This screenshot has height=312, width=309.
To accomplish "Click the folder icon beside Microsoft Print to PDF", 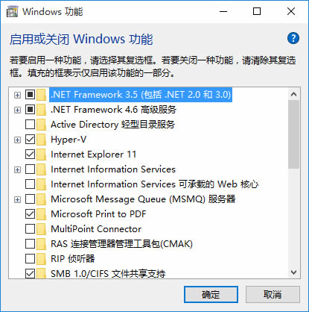I will [41, 214].
